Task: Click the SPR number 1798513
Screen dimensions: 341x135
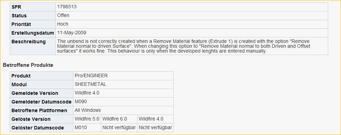Action: [67, 7]
